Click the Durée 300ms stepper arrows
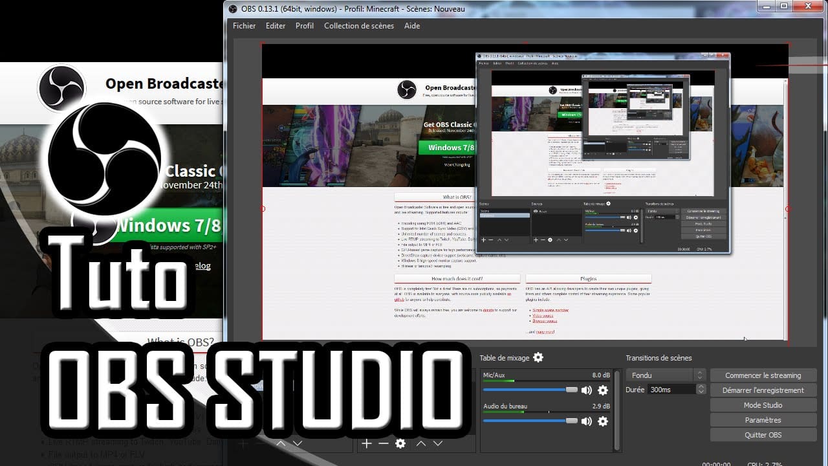 click(701, 390)
